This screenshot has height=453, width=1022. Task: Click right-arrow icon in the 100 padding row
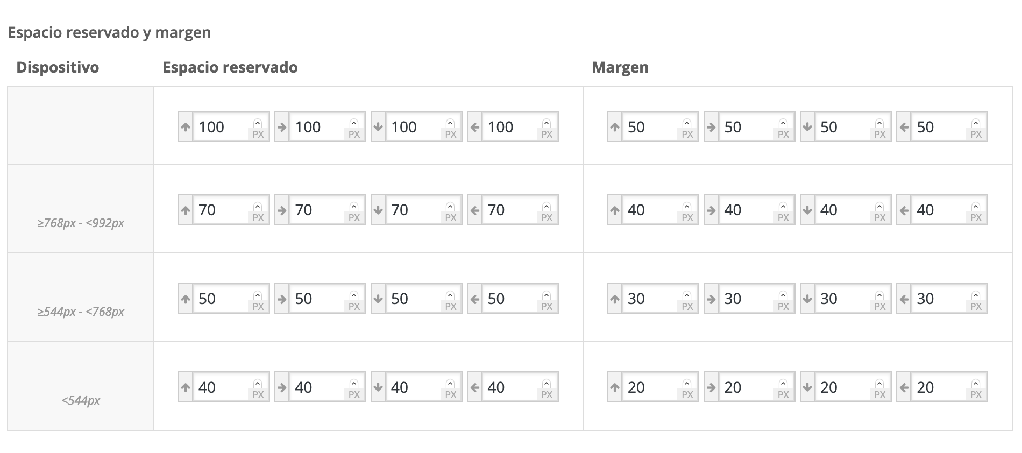pyautogui.click(x=282, y=128)
